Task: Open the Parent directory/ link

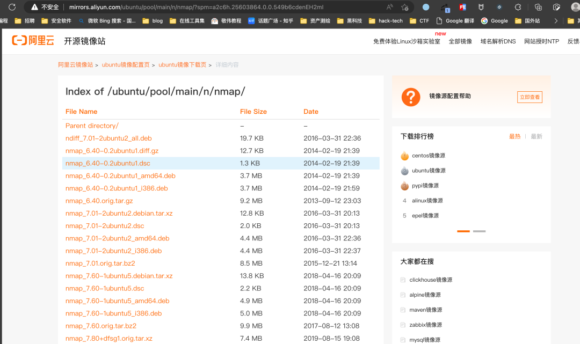Action: click(x=92, y=126)
